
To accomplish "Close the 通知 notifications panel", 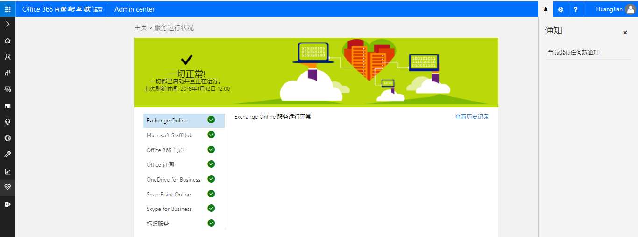I will [625, 33].
